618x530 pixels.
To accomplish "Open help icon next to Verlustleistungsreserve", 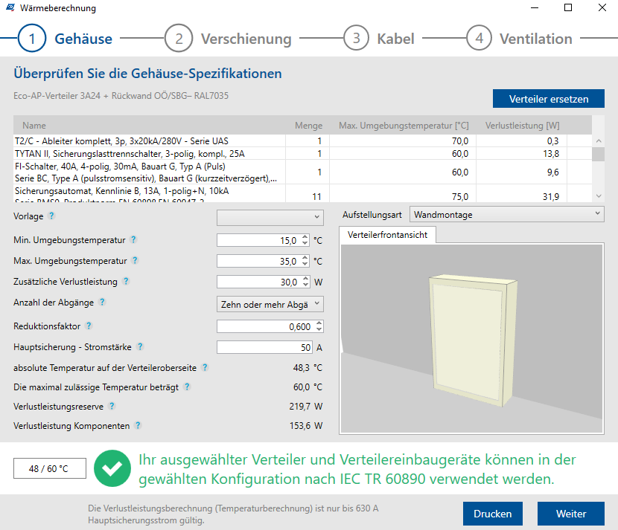I will pos(112,406).
